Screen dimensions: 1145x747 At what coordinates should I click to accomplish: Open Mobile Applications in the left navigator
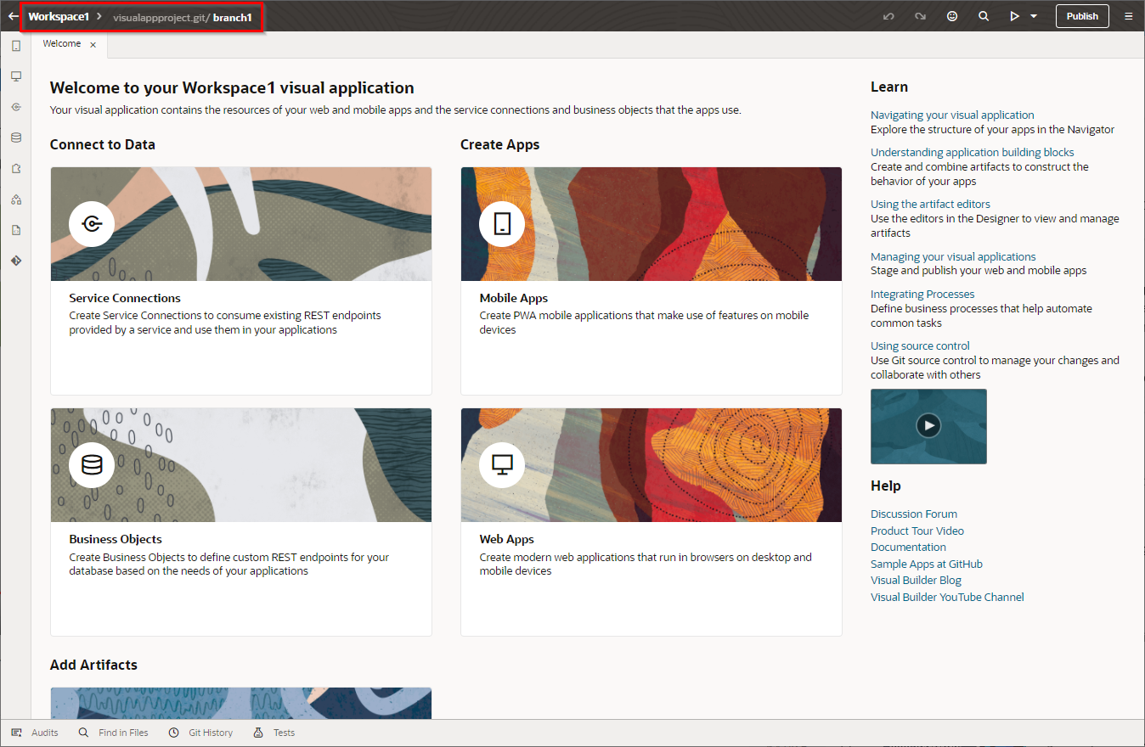coord(15,46)
